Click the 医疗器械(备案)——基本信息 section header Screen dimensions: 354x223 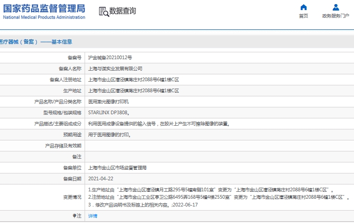coord(36,42)
